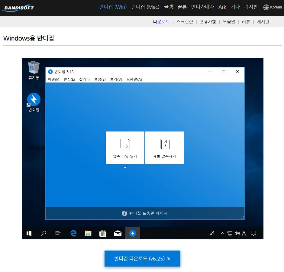The width and height of the screenshot is (284, 272).
Task: Click the info icon in the help bar
Action: (x=124, y=213)
